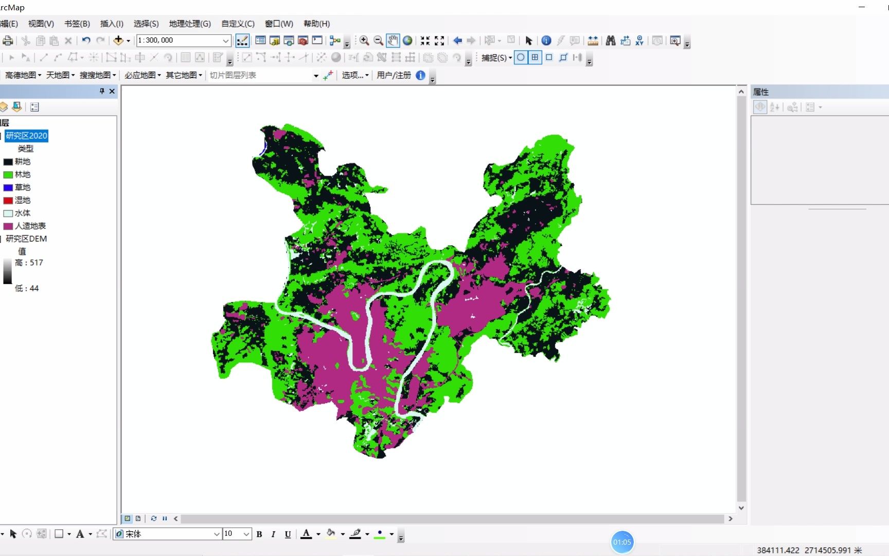Image resolution: width=889 pixels, height=556 pixels.
Task: Open the 书签(B) menu
Action: (x=77, y=24)
